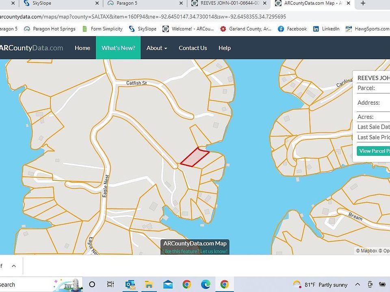Open a new browser tab
The height and width of the screenshot is (292, 390).
coord(363,3)
